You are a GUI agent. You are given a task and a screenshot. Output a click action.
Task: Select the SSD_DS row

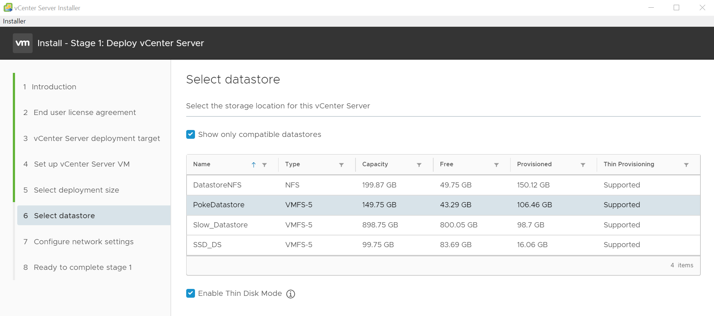pyautogui.click(x=443, y=245)
